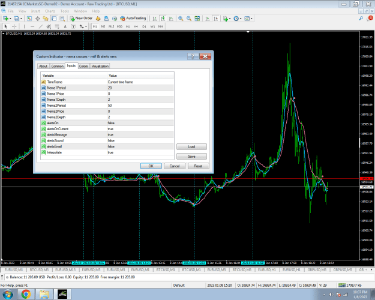This screenshot has height=300, width=375.
Task: Open the EURUSD,M15 chart tab
Action: pyautogui.click(x=65, y=269)
